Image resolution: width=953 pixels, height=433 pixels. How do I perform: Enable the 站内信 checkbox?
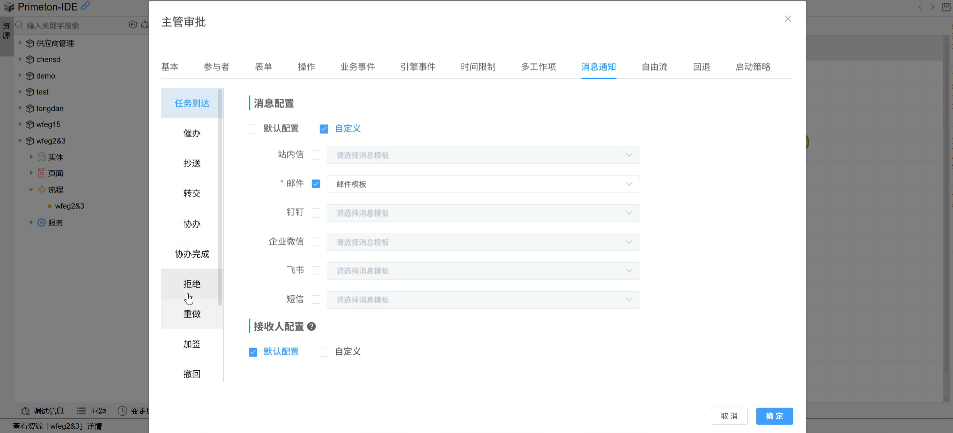(x=316, y=155)
